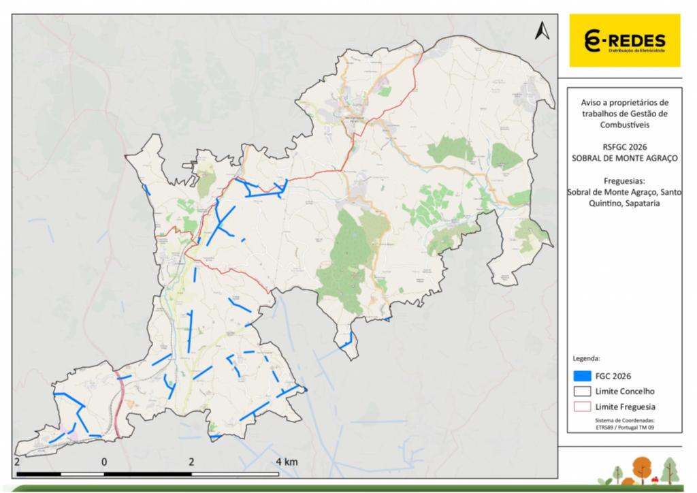The width and height of the screenshot is (697, 493).
Task: Click the "Freguesias:" label
Action: coord(625,180)
